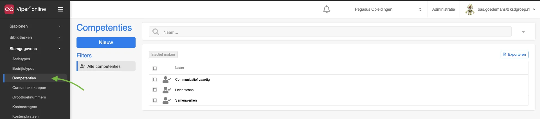Click the Viper online logo

click(x=25, y=9)
